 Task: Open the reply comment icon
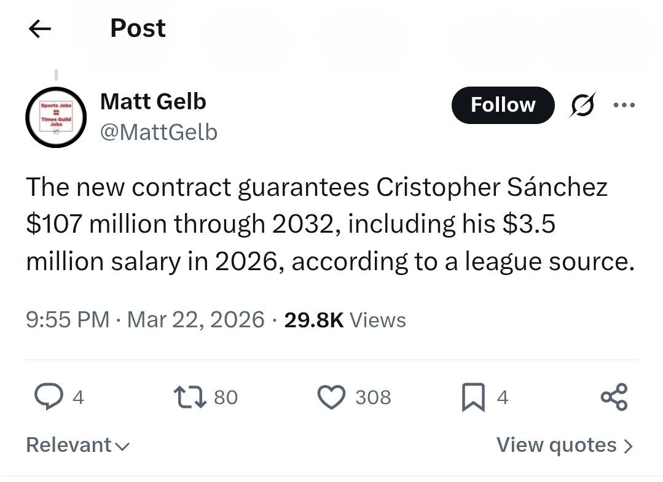click(48, 397)
